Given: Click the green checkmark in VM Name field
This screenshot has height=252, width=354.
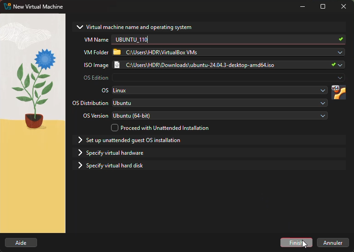Looking at the screenshot, I should [341, 39].
